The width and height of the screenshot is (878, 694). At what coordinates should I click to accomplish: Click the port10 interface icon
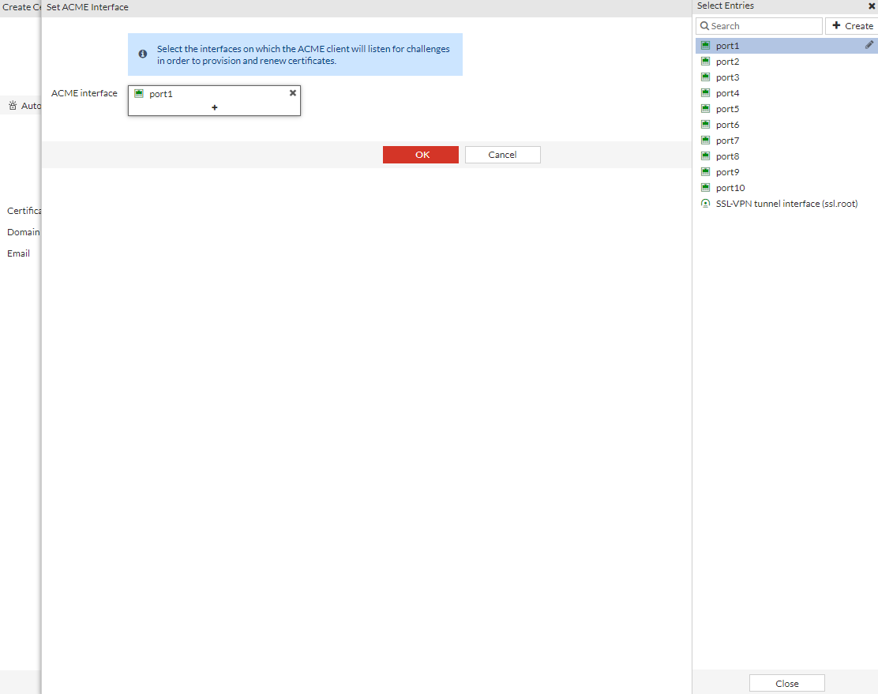706,188
